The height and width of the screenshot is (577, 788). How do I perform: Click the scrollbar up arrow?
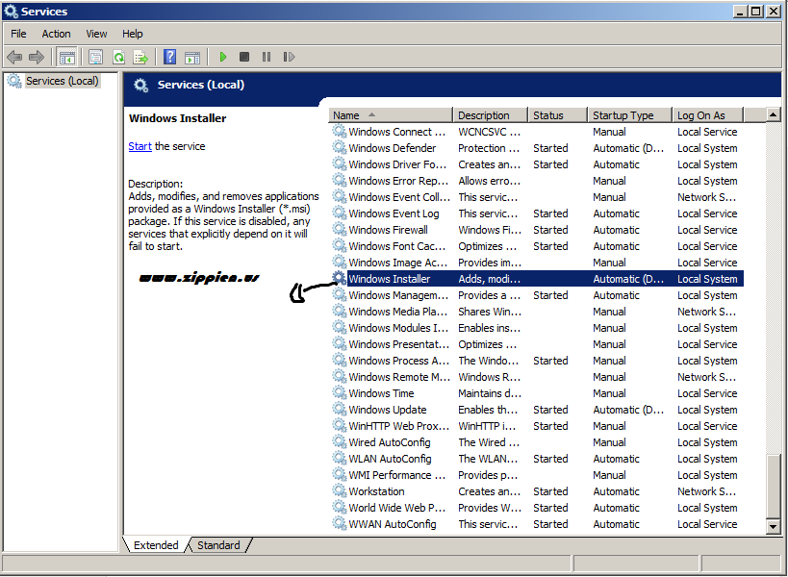click(x=773, y=115)
